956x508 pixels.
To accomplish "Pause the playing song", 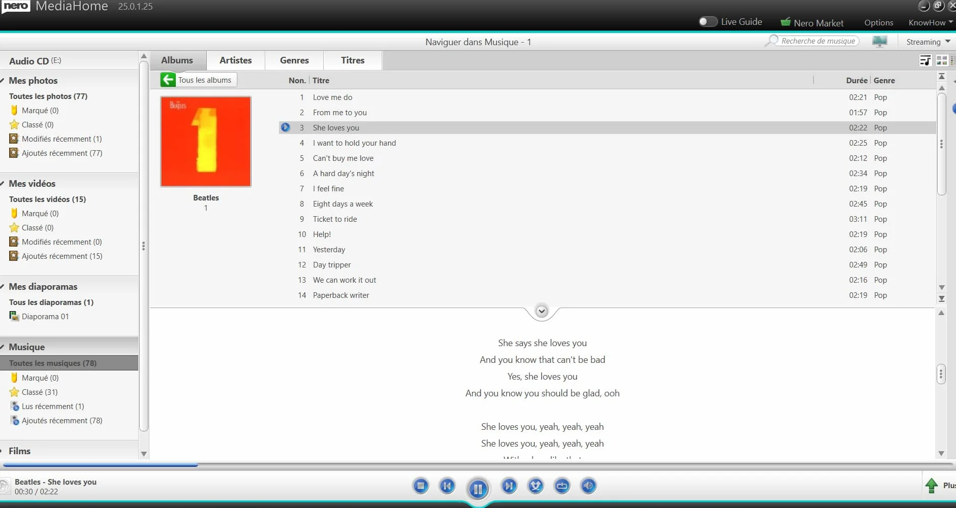I will tap(478, 489).
